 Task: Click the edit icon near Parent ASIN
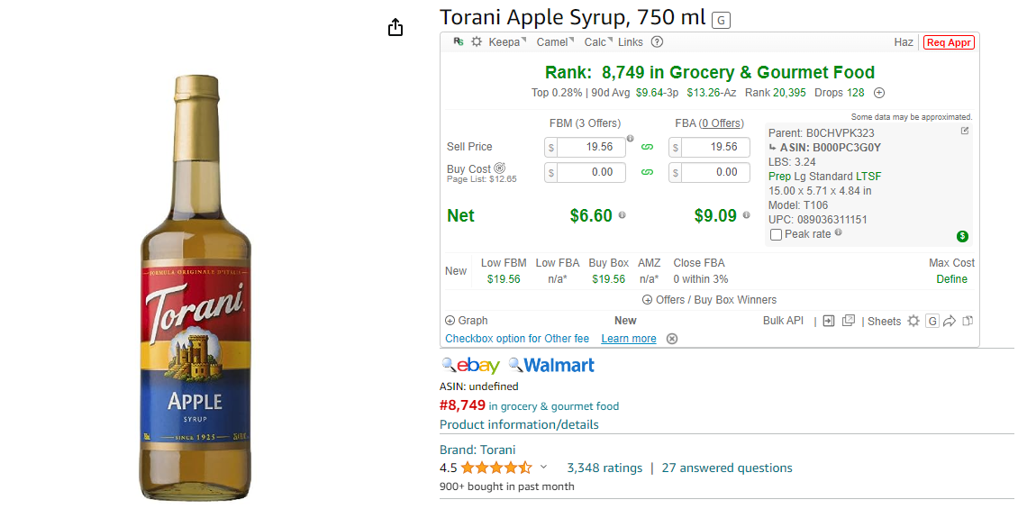(964, 131)
